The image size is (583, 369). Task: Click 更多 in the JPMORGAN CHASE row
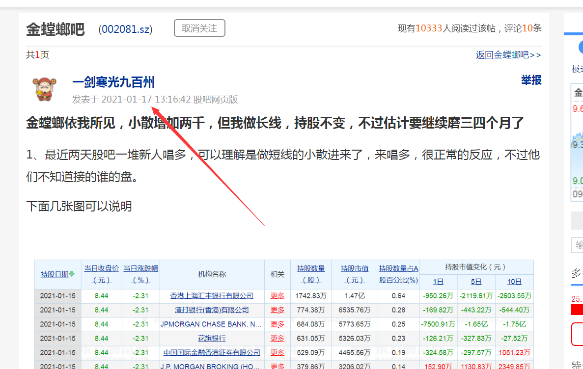pos(277,324)
